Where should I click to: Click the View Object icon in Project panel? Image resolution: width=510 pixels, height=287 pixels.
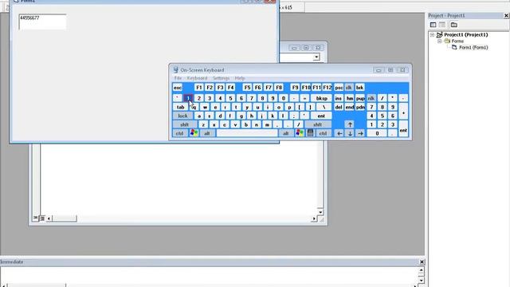442,25
